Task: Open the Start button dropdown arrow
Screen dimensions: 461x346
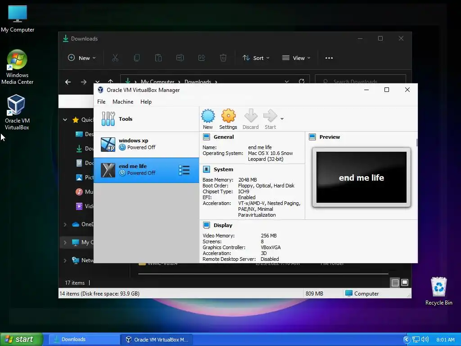Action: click(282, 119)
